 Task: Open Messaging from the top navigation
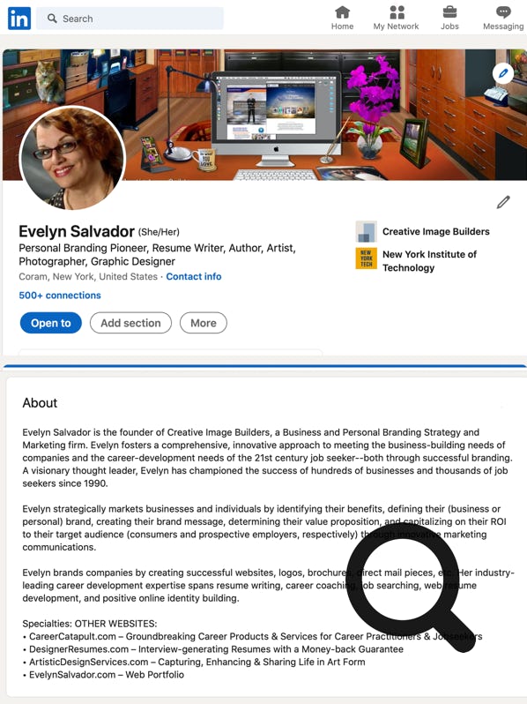[x=503, y=19]
